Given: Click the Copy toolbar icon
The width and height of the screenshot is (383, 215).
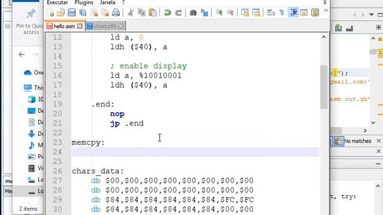Looking at the screenshot, I should click(141, 13).
